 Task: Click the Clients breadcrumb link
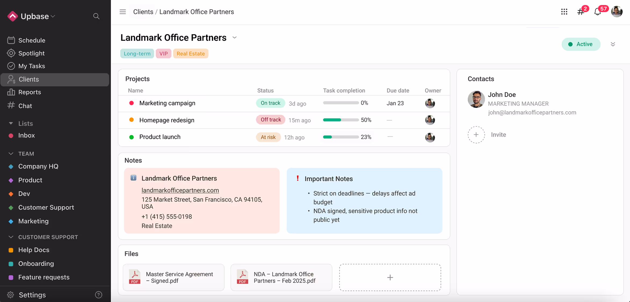coord(143,12)
